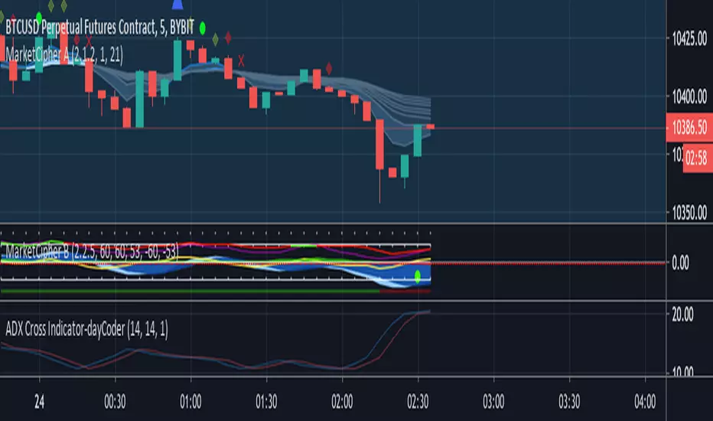Click the 03:00 time axis label

[493, 402]
